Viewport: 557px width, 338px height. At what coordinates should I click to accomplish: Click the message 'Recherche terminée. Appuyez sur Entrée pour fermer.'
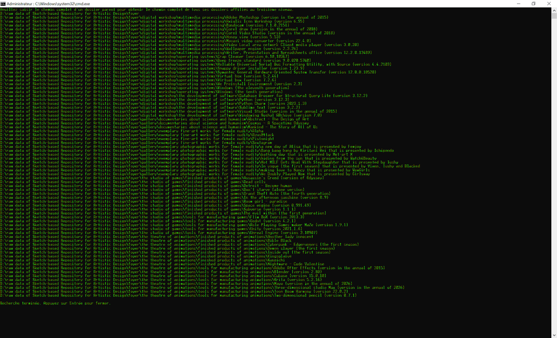[x=55, y=303]
